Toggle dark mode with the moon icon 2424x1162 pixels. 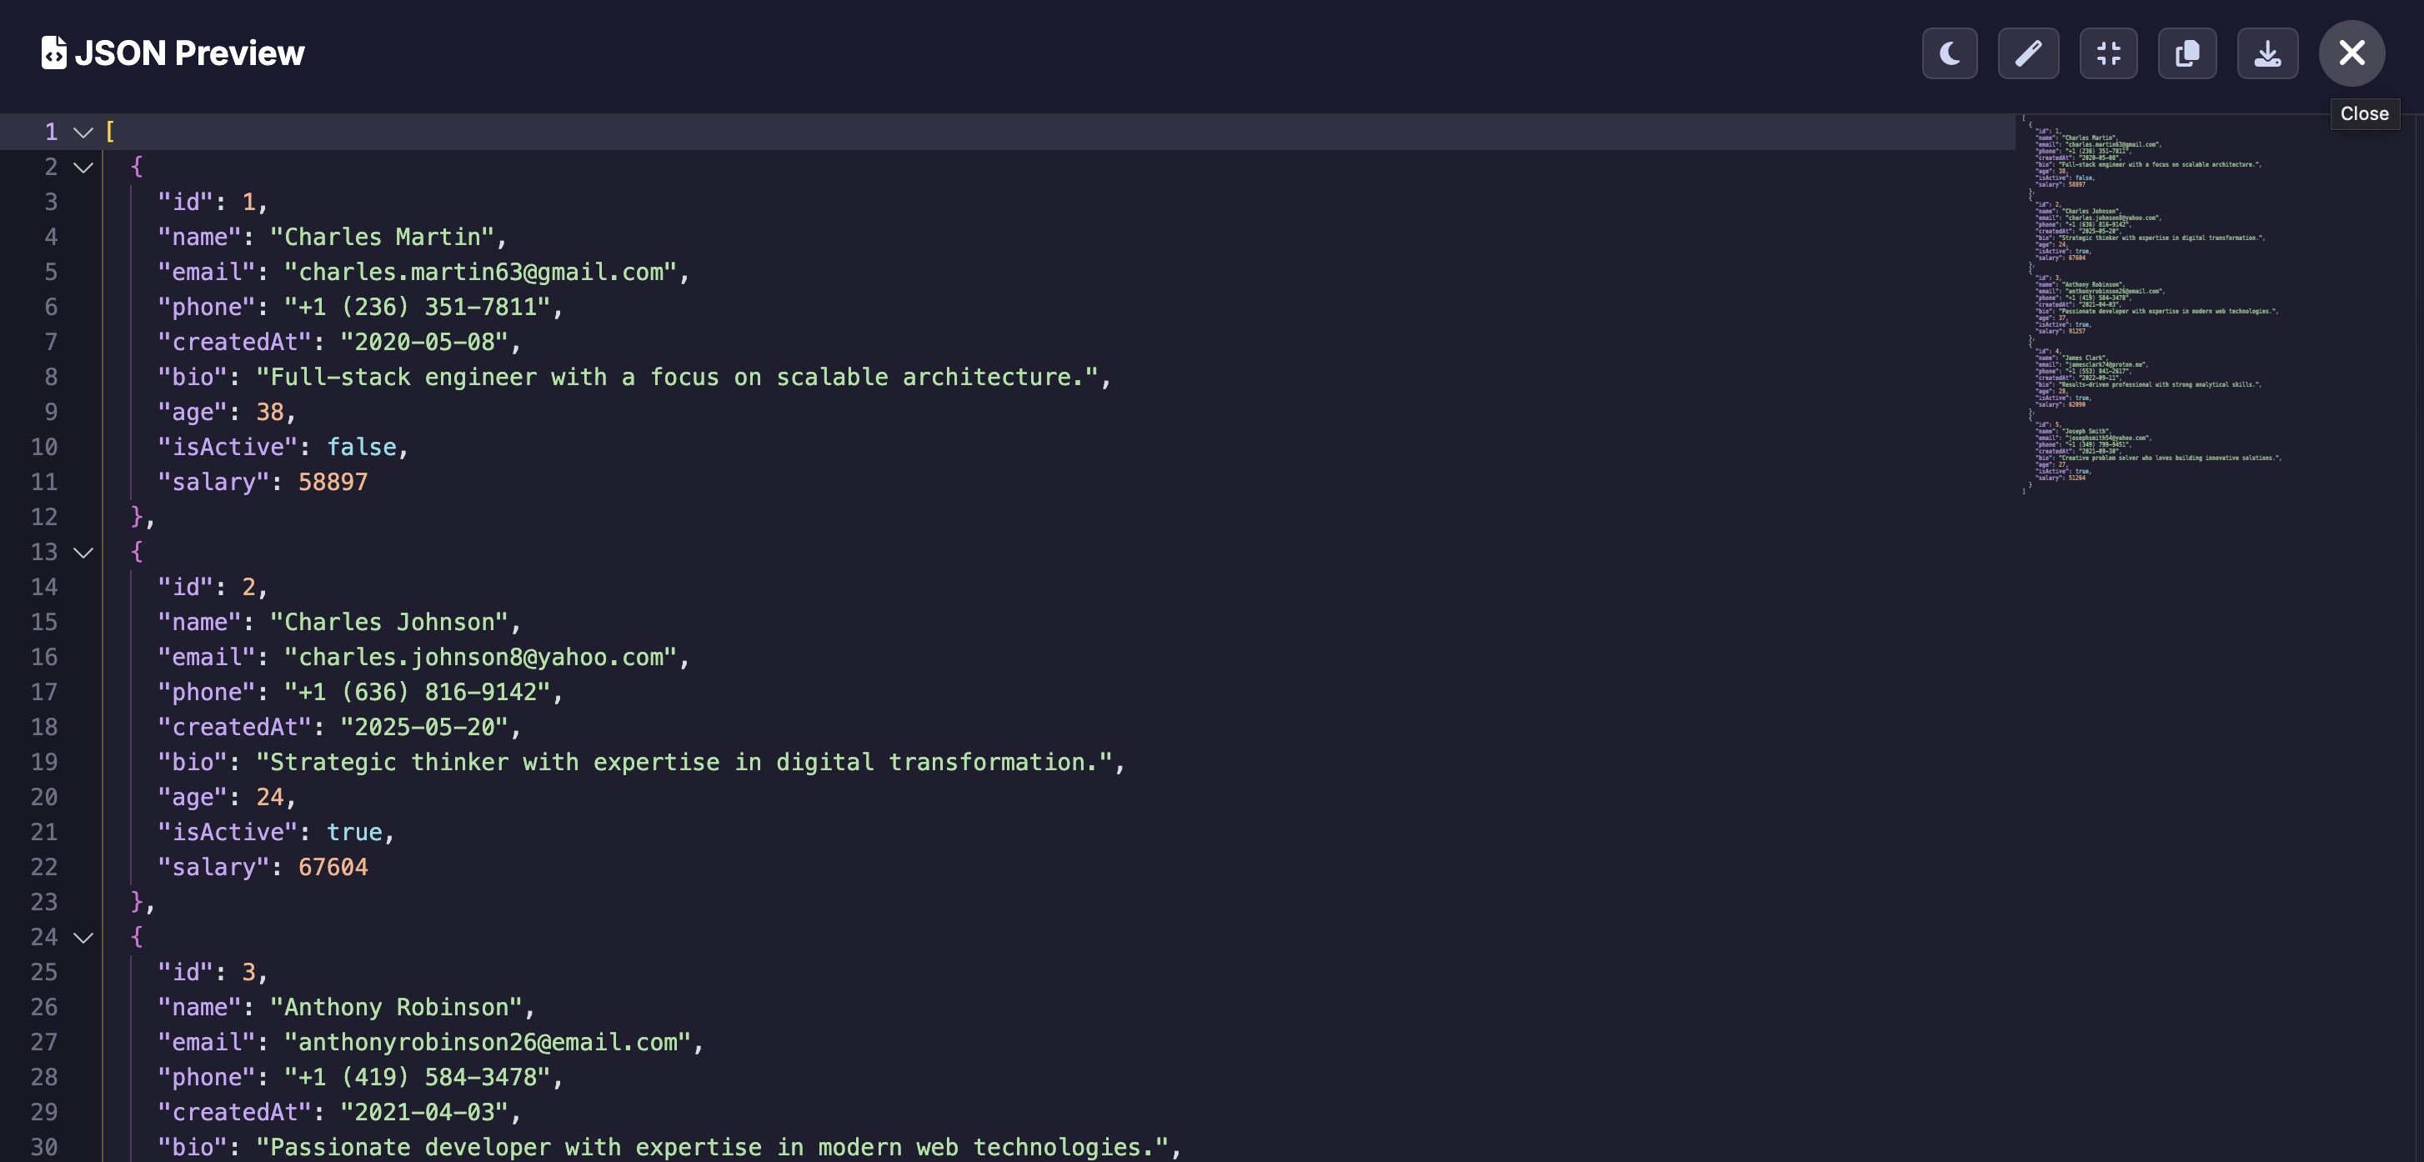pos(1949,53)
